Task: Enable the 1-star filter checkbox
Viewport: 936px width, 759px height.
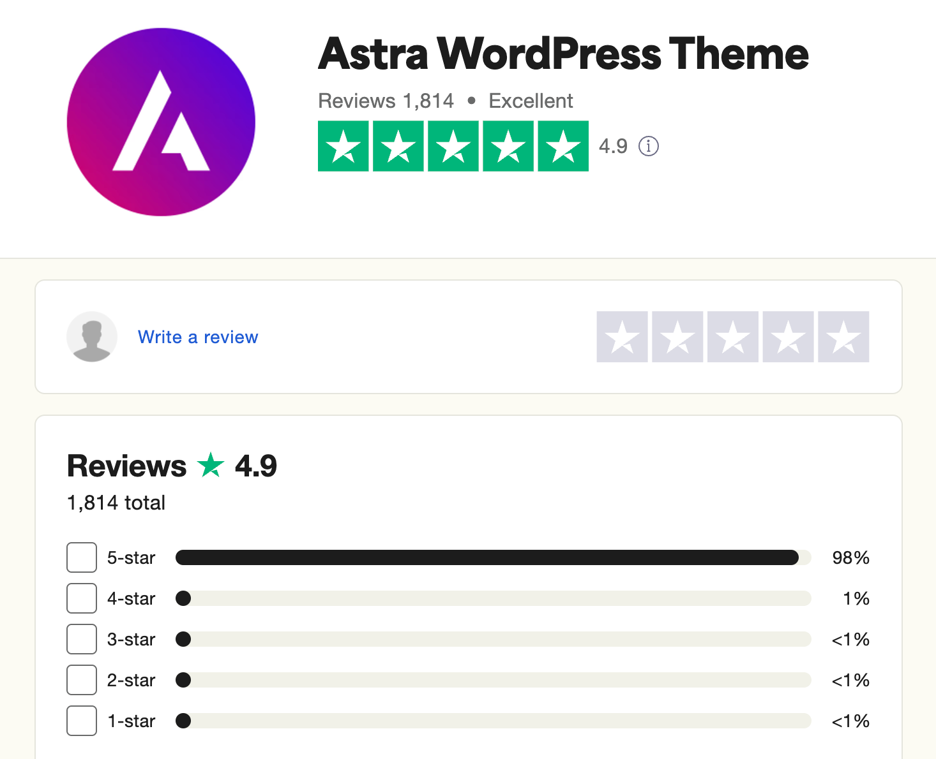Action: [82, 721]
